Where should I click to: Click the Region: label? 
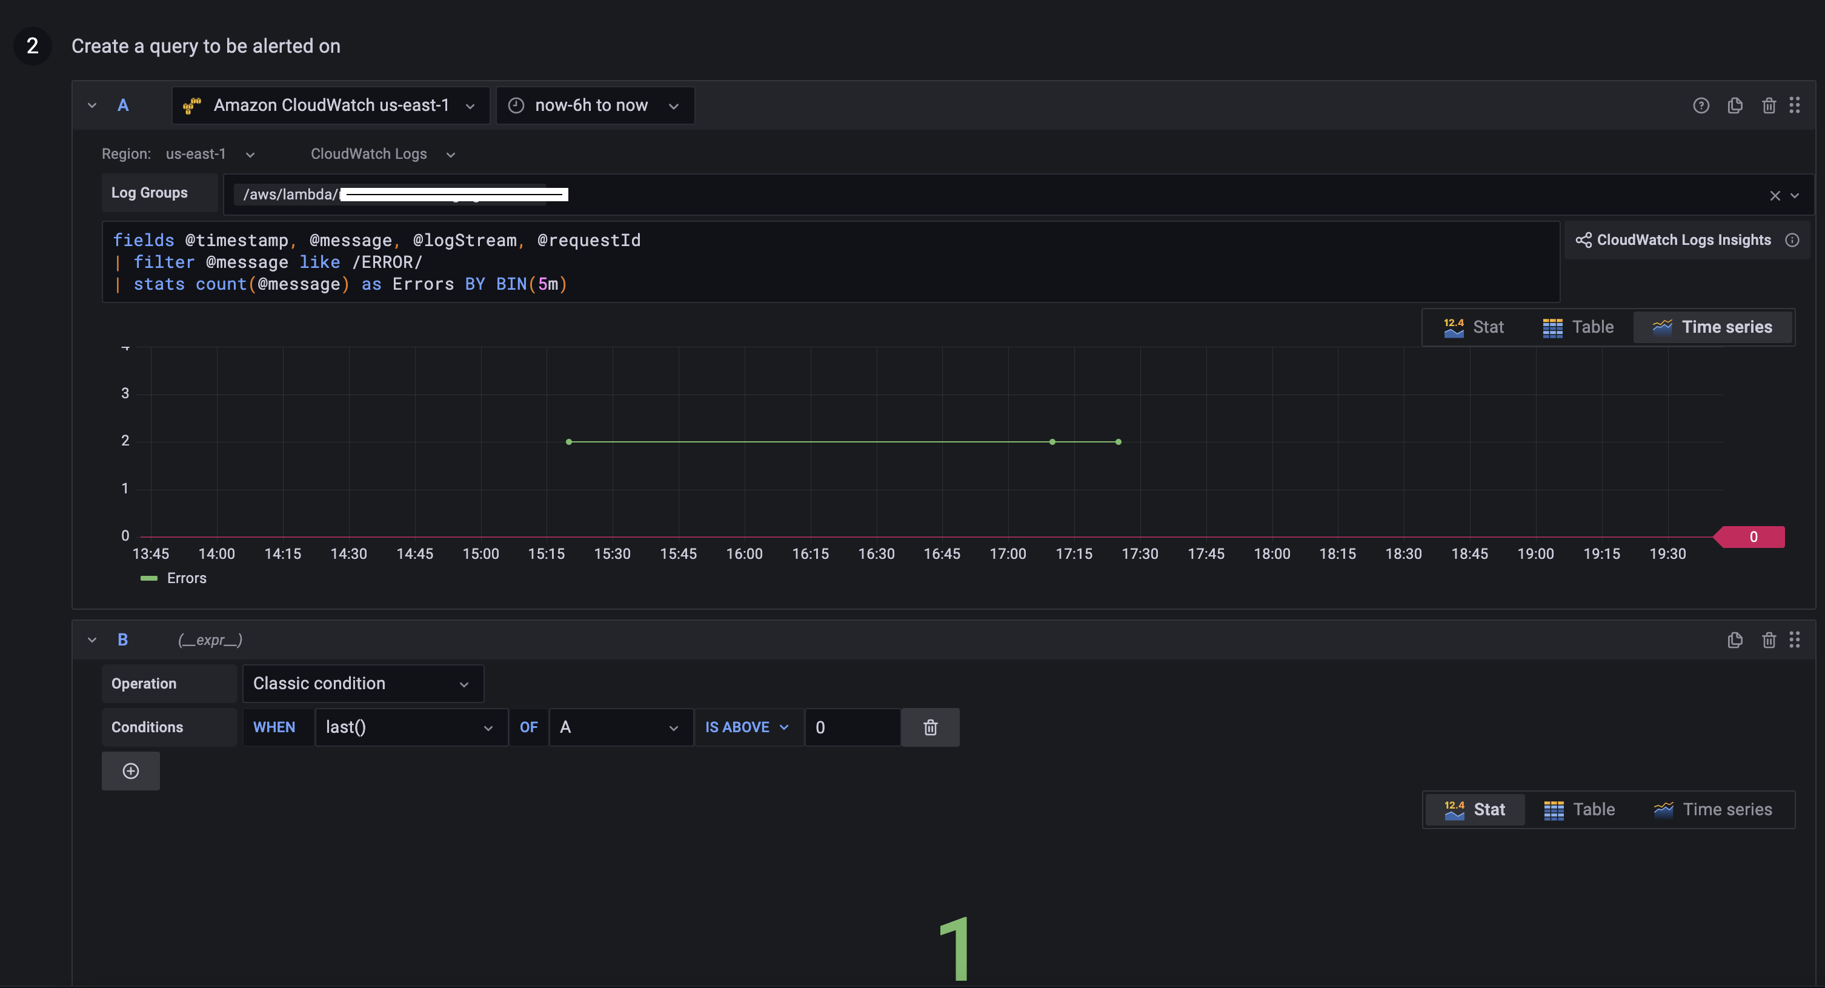click(x=126, y=154)
